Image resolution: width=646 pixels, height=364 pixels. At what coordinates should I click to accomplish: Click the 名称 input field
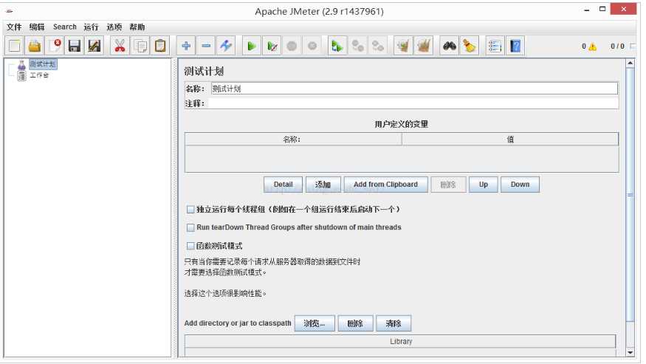pos(414,89)
